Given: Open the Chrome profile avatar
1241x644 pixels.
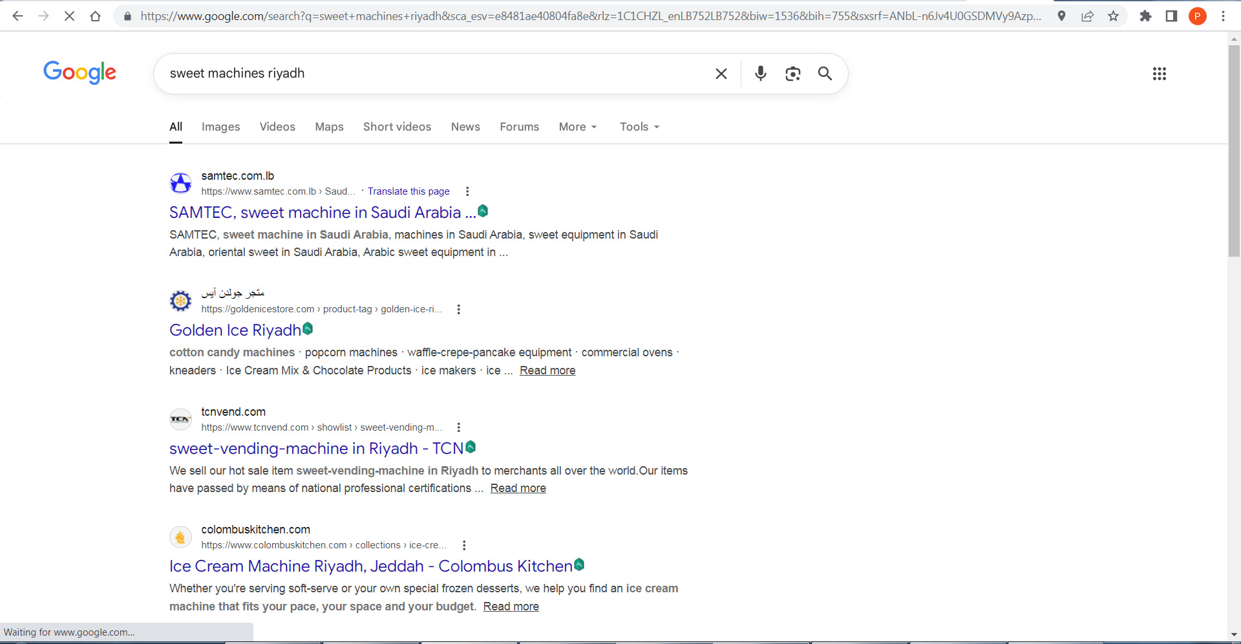Looking at the screenshot, I should click(1197, 16).
